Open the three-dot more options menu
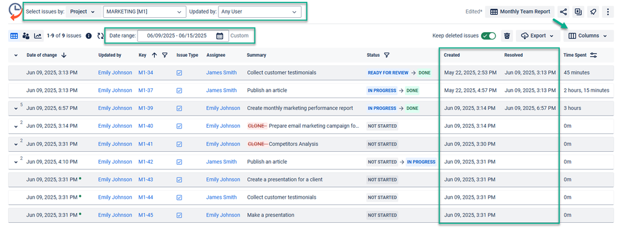Viewport: 618px width, 229px height. [608, 12]
